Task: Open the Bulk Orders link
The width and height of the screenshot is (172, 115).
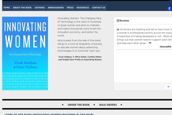Action: (108, 105)
